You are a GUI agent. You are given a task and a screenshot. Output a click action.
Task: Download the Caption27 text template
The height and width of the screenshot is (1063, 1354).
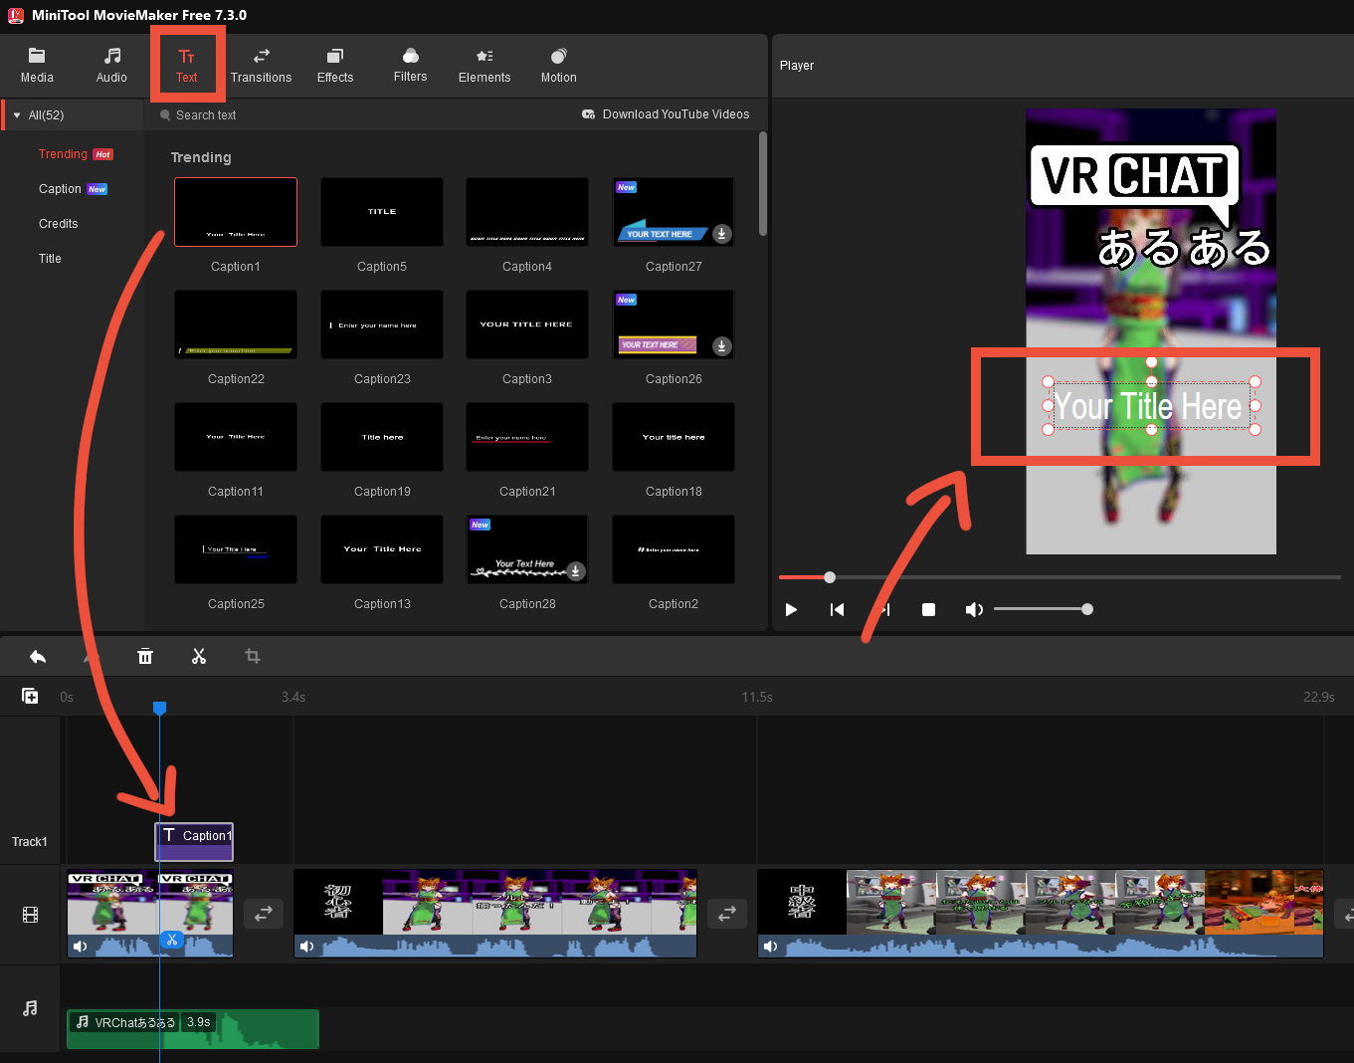click(x=722, y=234)
